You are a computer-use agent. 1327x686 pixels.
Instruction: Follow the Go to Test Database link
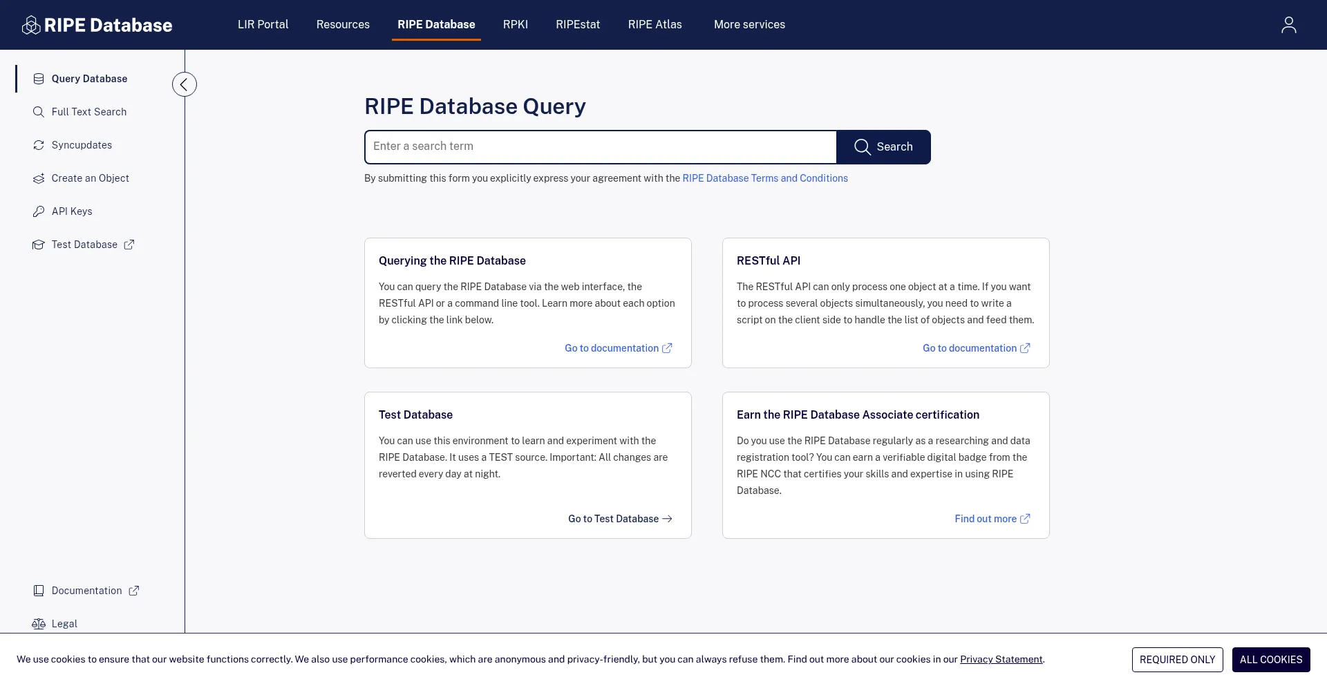(613, 519)
